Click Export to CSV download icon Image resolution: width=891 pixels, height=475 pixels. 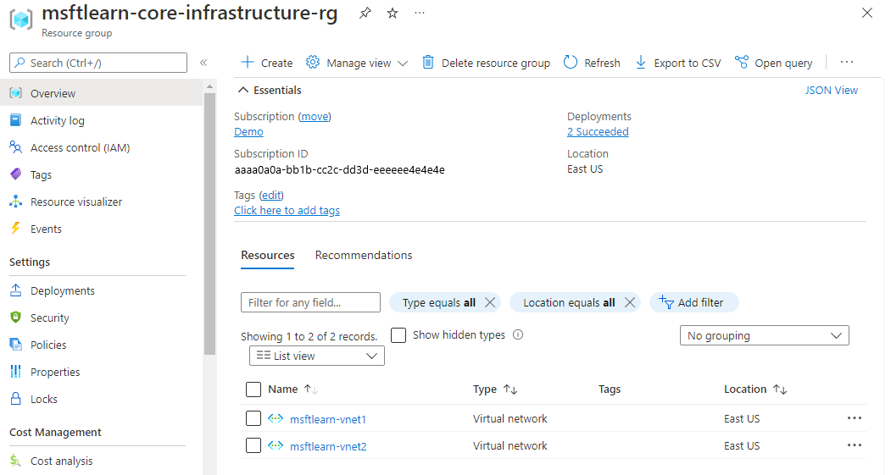point(640,63)
